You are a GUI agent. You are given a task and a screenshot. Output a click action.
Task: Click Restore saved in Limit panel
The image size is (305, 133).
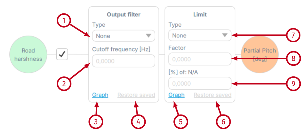pos(213,95)
